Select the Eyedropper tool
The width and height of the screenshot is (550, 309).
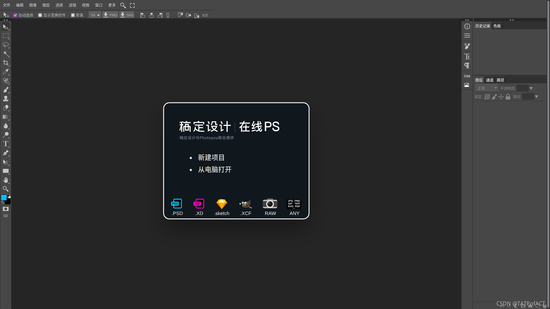coord(6,72)
